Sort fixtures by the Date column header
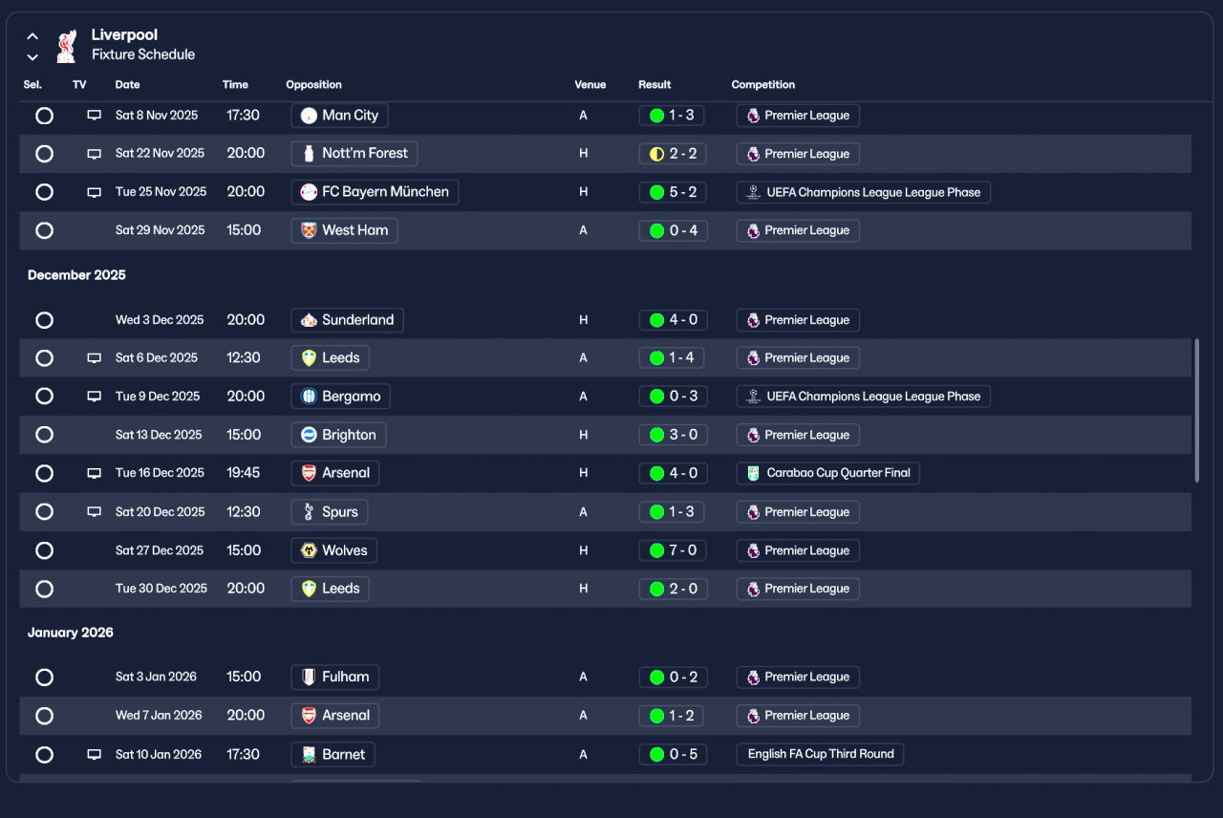 coord(127,85)
